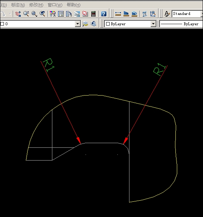Open the Properties palette icon
Viewport: 203px width, 217px height.
[x=52, y=14]
